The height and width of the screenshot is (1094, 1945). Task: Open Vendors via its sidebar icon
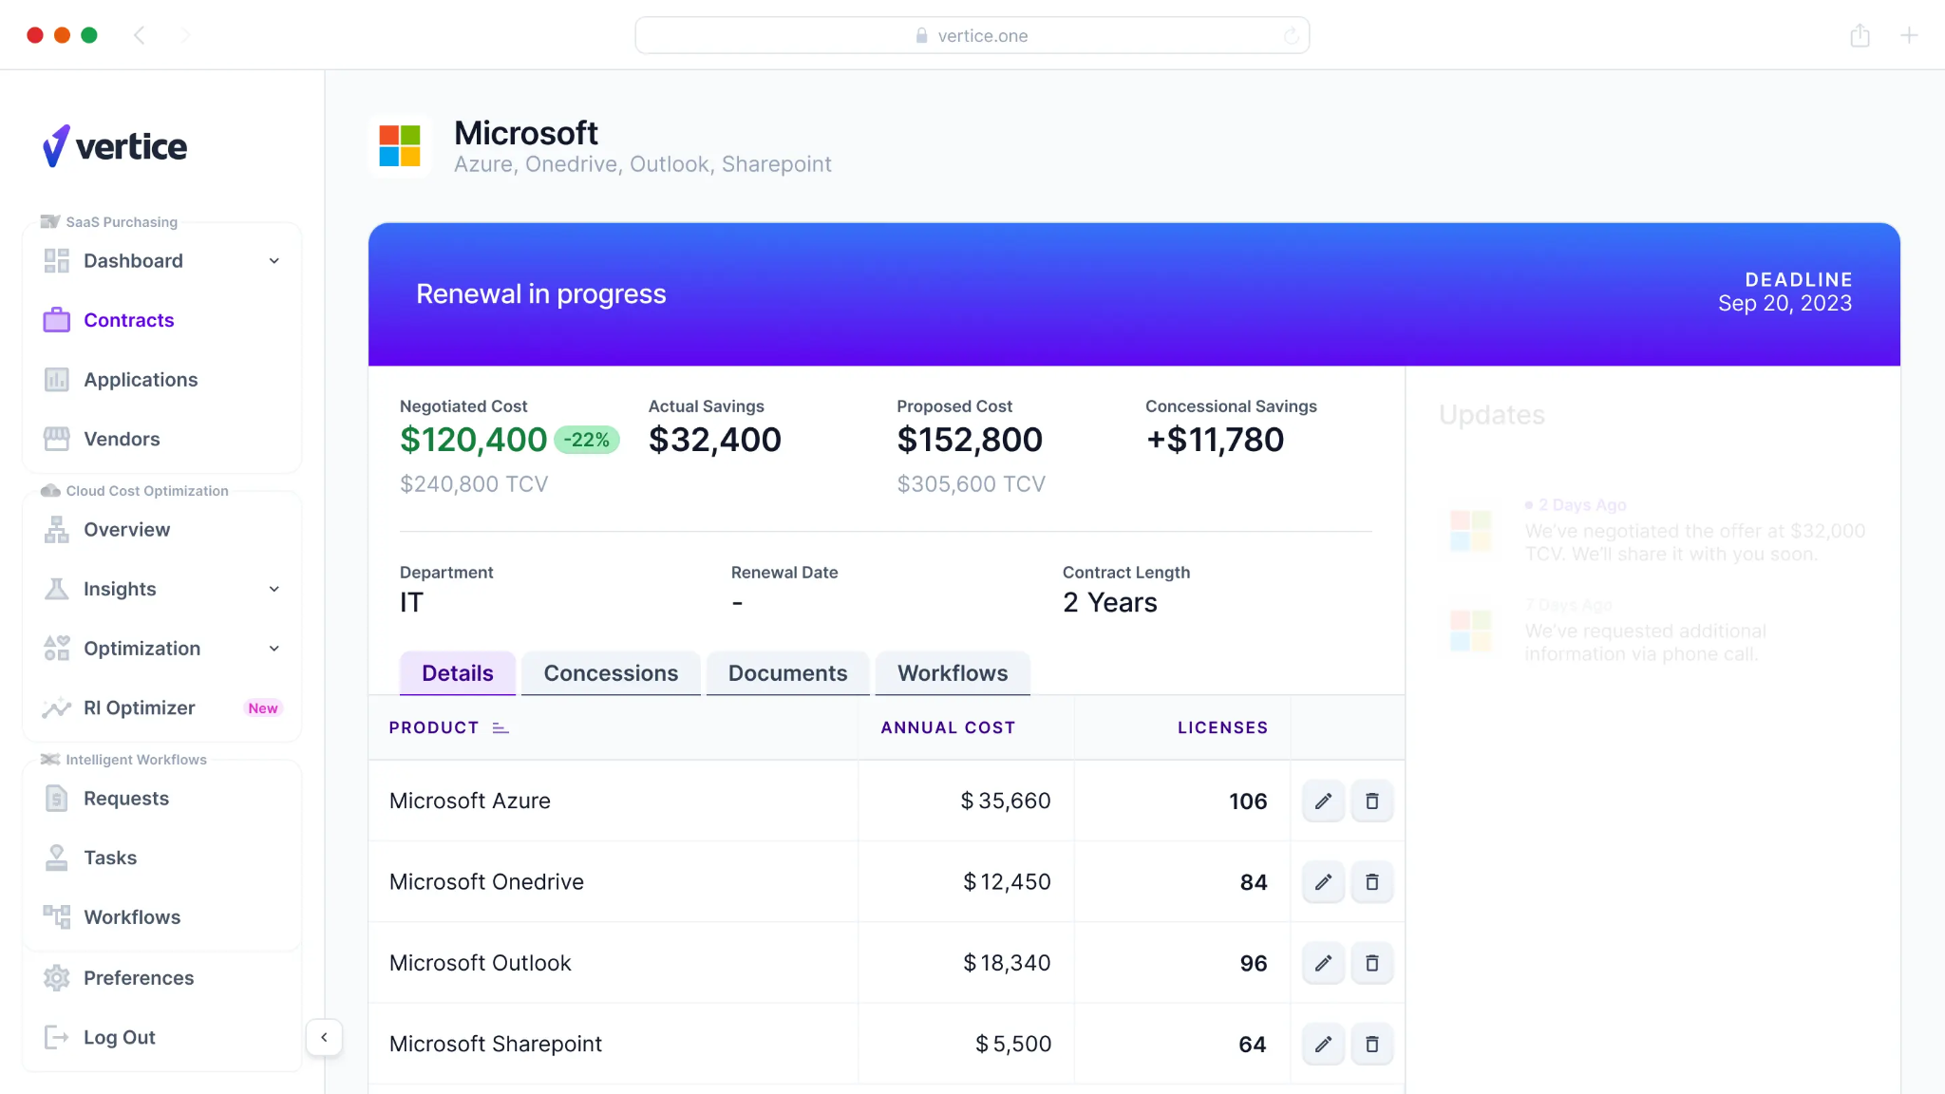coord(56,439)
